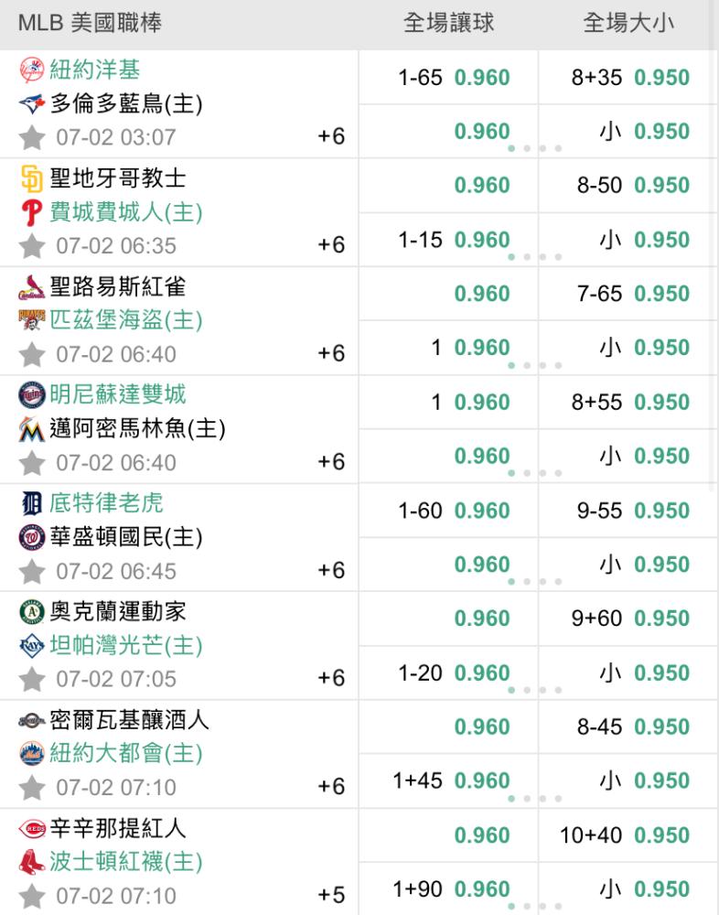
Task: Expand +6 more bets for Yankees game
Action: pyautogui.click(x=330, y=136)
